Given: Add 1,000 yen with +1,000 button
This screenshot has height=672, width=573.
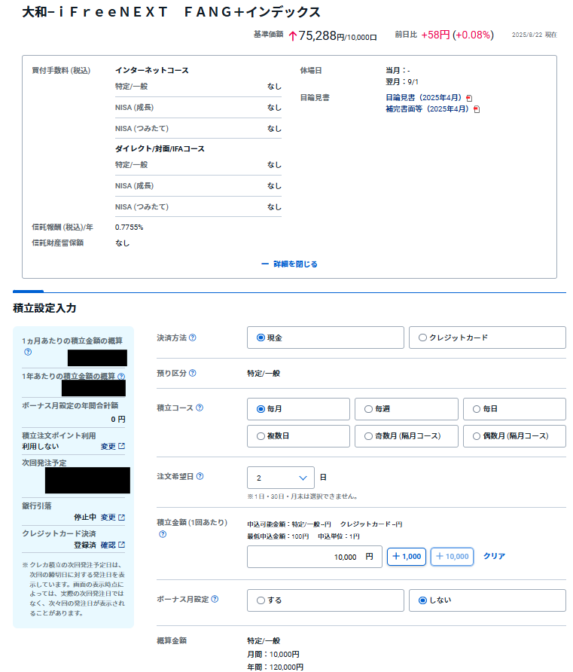Looking at the screenshot, I should pyautogui.click(x=407, y=556).
